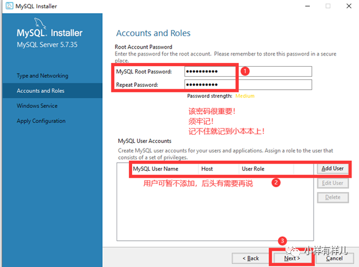Focus the Repeat Password field
Image resolution: width=359 pixels, height=267 pixels.
pyautogui.click(x=248, y=85)
